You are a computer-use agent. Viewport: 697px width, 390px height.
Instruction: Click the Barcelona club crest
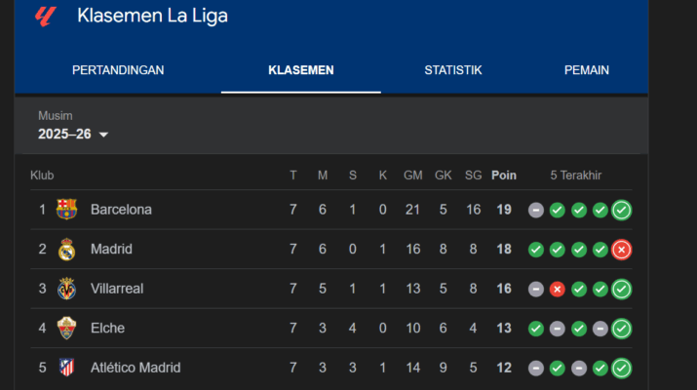coord(66,210)
